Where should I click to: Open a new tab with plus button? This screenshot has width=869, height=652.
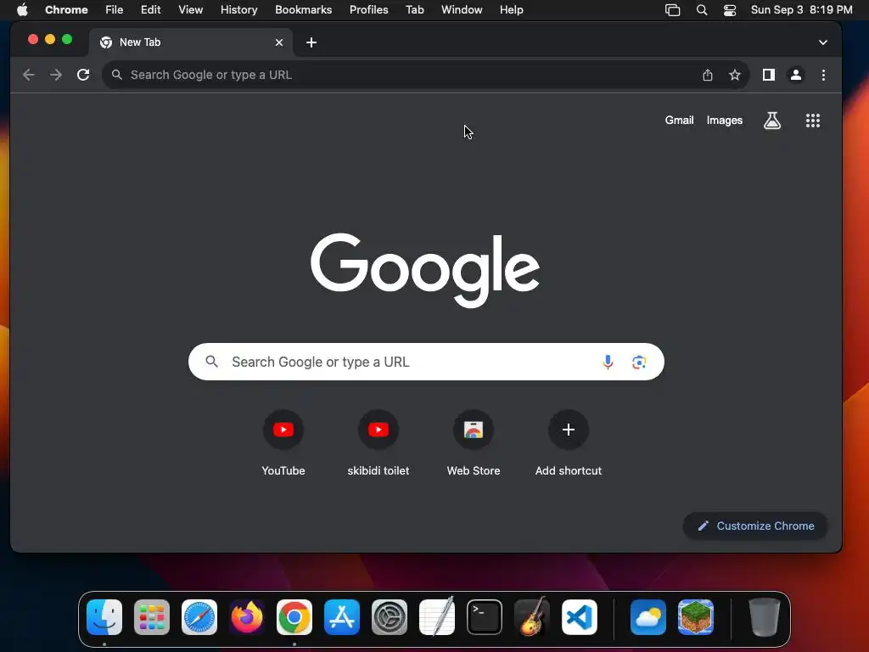click(x=311, y=42)
